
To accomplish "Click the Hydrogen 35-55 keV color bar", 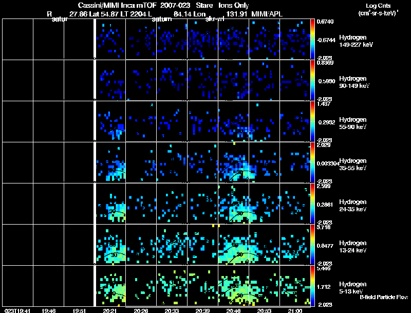I will click(312, 162).
